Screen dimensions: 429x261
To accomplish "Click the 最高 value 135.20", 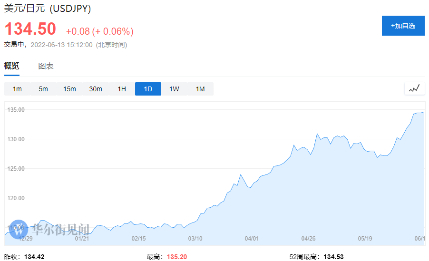I will 177,257.
